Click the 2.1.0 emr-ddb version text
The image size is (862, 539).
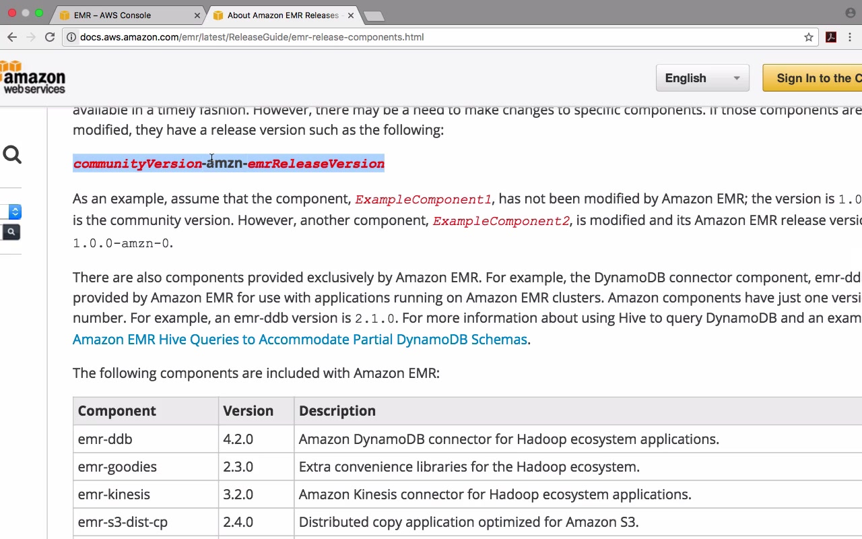(375, 318)
